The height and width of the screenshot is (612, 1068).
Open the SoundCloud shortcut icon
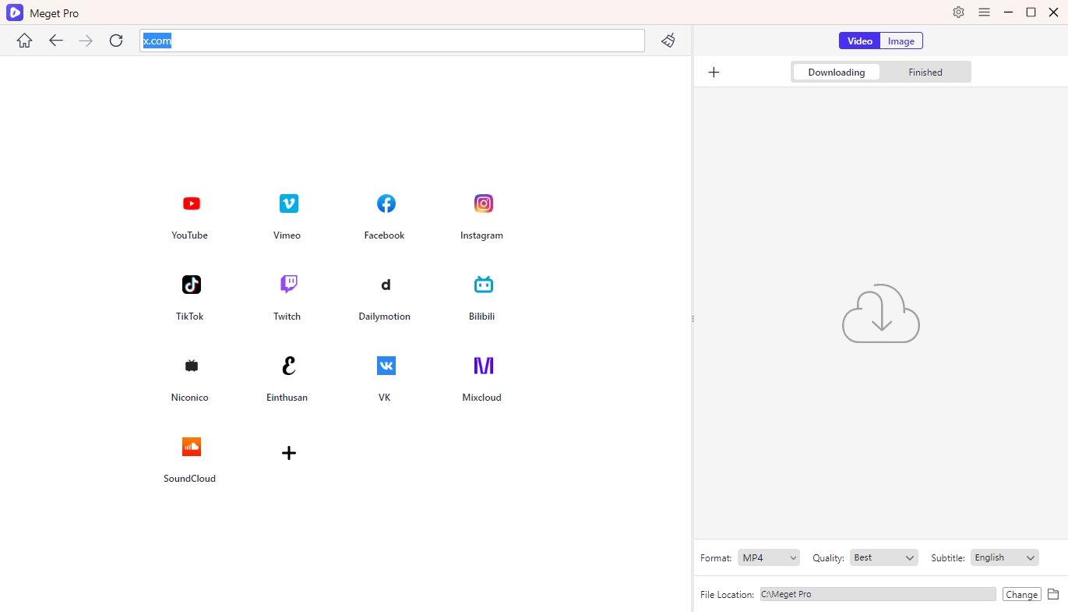[x=192, y=447]
